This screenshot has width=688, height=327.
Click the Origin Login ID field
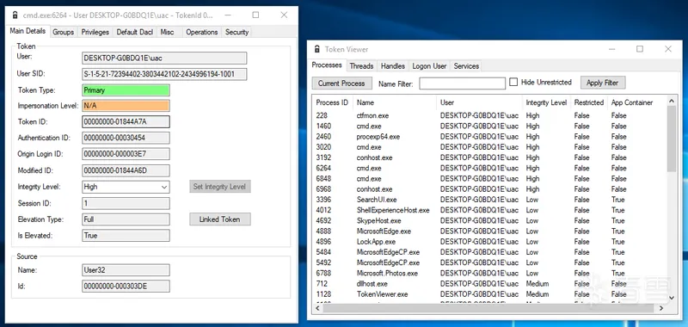(126, 154)
